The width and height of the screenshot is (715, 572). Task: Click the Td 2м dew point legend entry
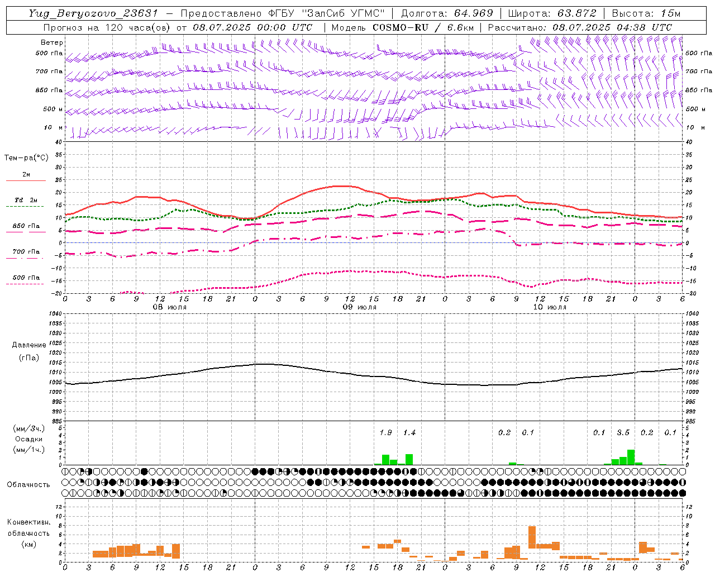pyautogui.click(x=26, y=200)
